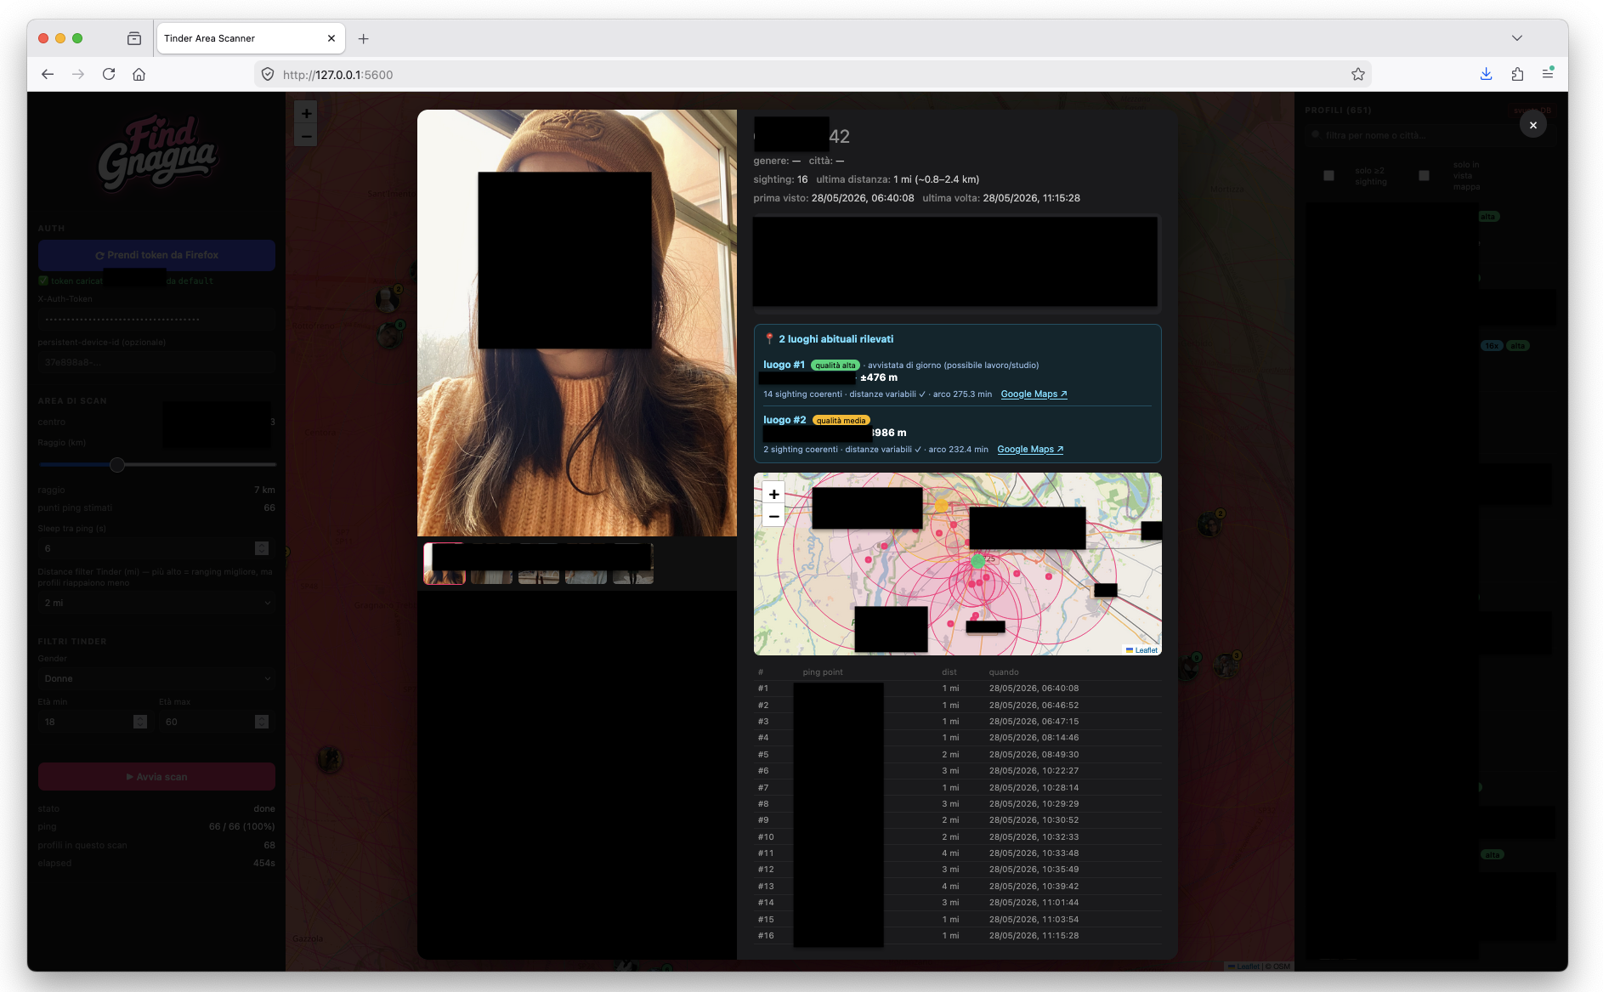The height and width of the screenshot is (992, 1603).
Task: Focus the persistent-device-id input field
Action: coord(156,362)
